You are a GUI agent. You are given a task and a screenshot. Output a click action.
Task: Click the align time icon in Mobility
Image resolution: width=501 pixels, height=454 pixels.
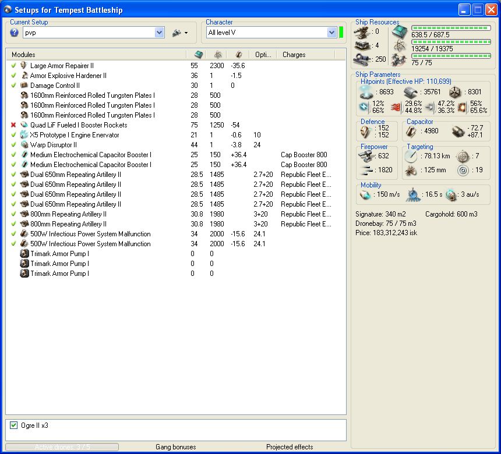[x=413, y=194]
